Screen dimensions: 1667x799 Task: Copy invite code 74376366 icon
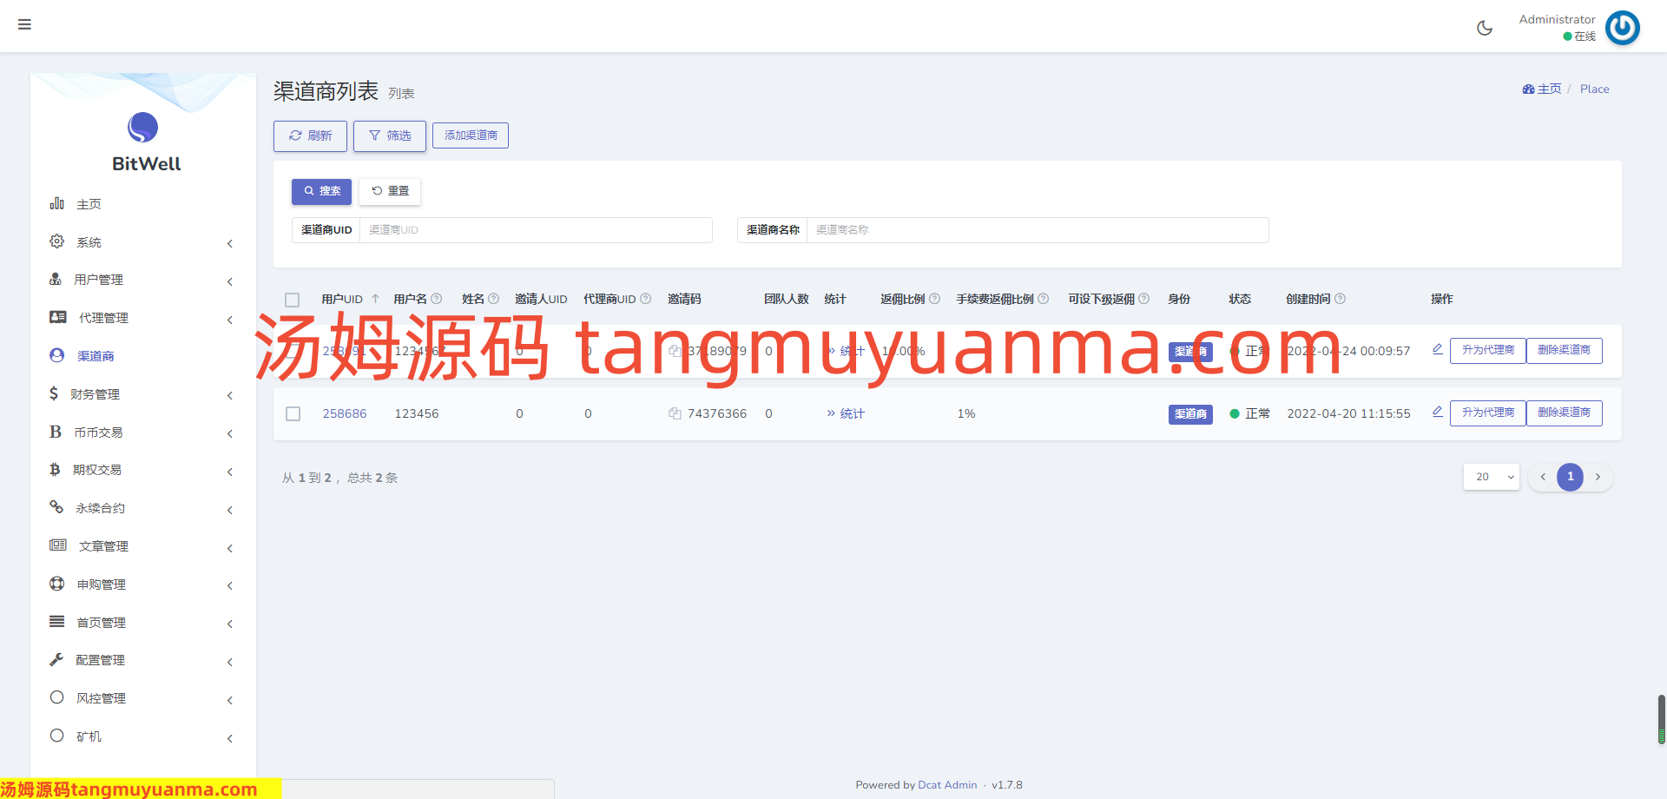675,413
